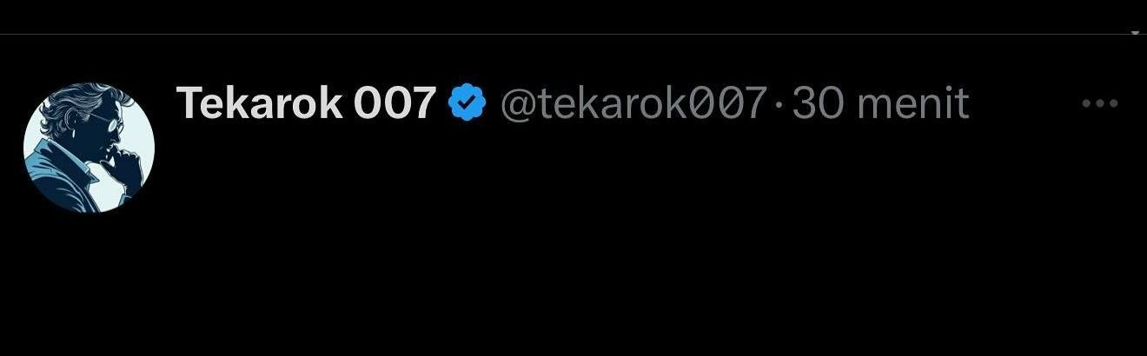Click the display name Tekarok 007

[305, 103]
